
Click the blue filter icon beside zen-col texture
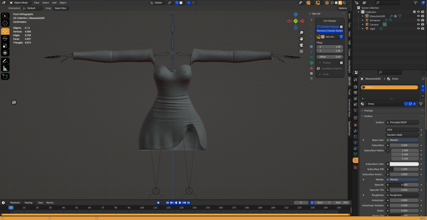341,37
